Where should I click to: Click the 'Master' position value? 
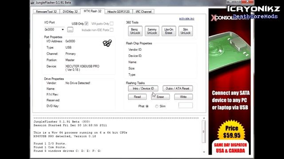(70, 60)
